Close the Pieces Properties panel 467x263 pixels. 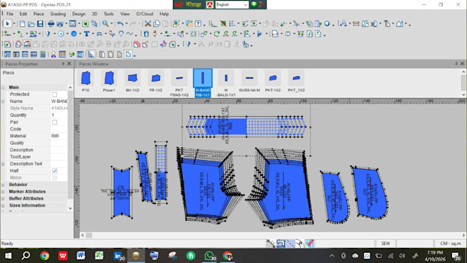[69, 64]
